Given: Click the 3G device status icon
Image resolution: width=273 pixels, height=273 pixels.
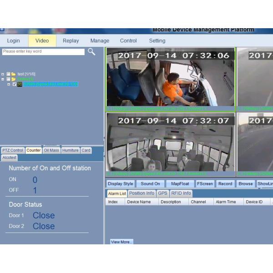Looking at the screenshot, I should (x=20, y=84).
